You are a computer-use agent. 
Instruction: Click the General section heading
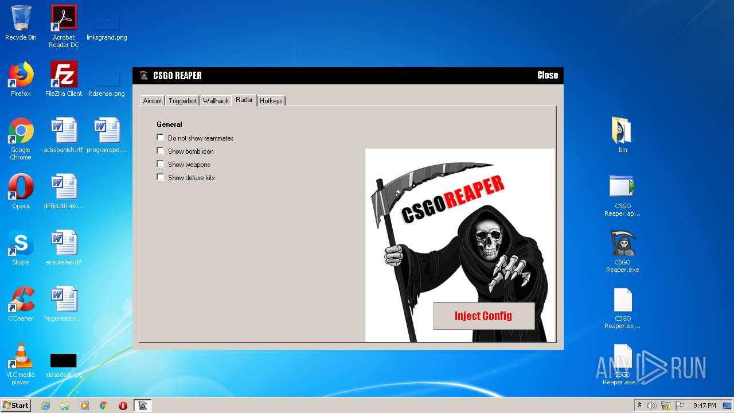pos(169,124)
